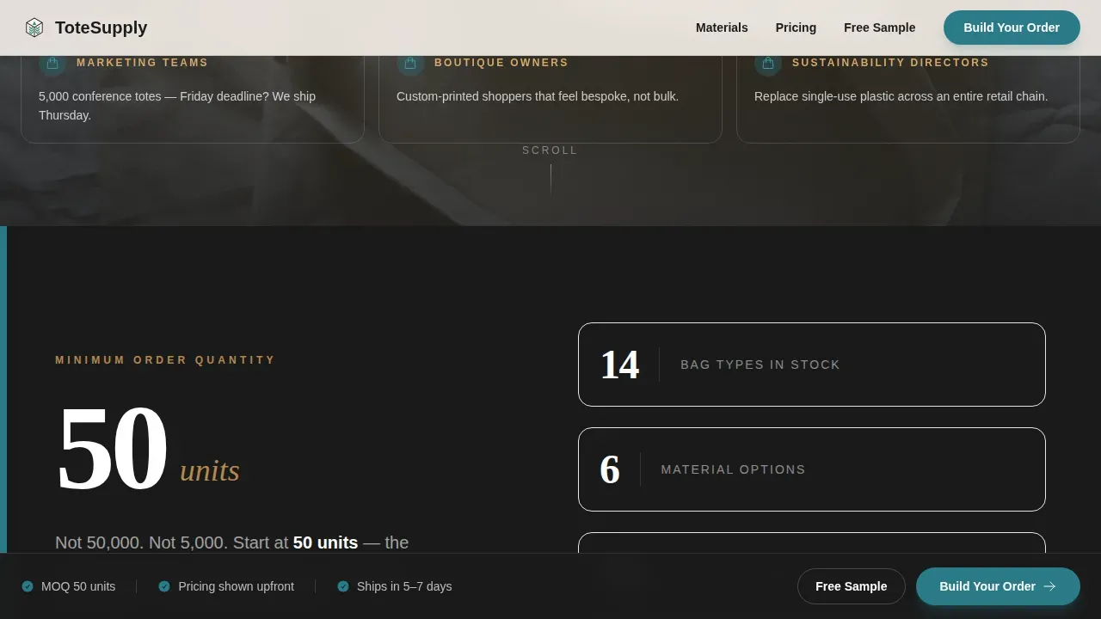Click the Marketing Teams bag icon
This screenshot has width=1101, height=619.
coord(52,63)
